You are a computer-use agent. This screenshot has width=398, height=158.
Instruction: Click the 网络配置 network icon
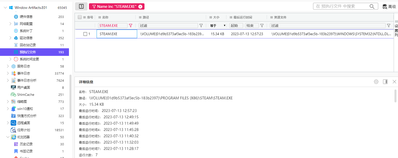(x=16, y=24)
